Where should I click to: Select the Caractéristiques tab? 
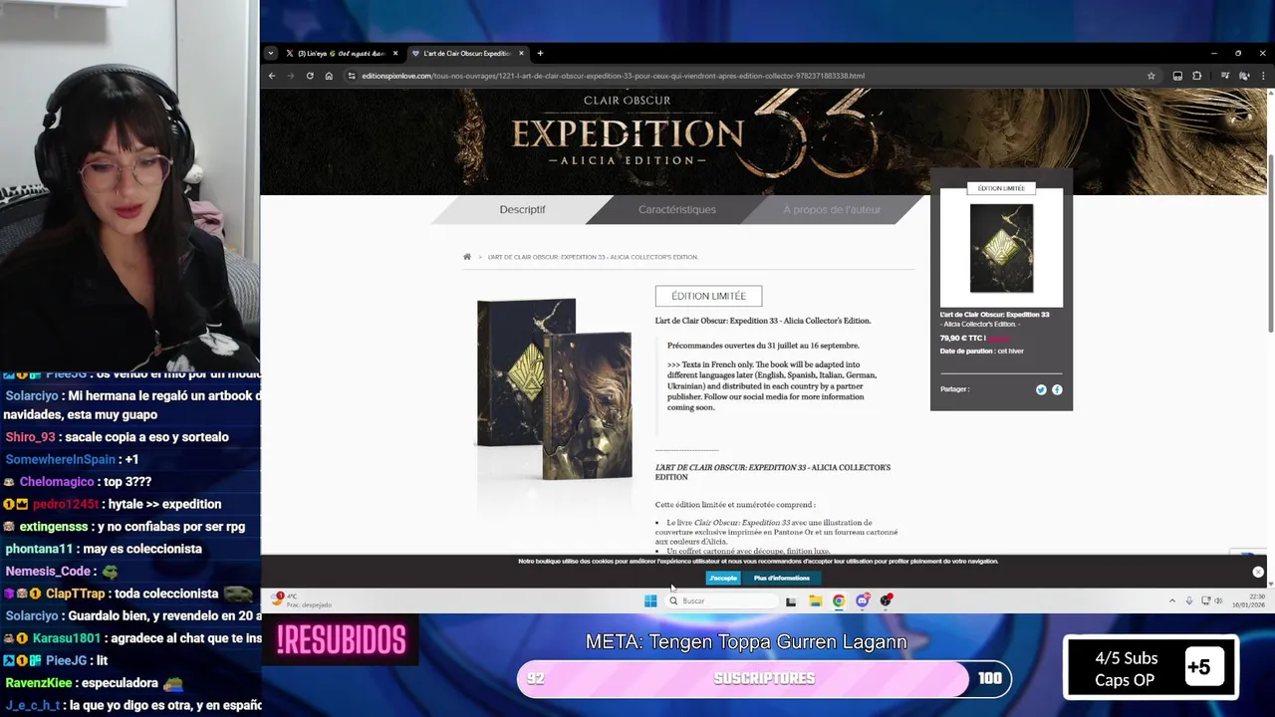click(677, 210)
